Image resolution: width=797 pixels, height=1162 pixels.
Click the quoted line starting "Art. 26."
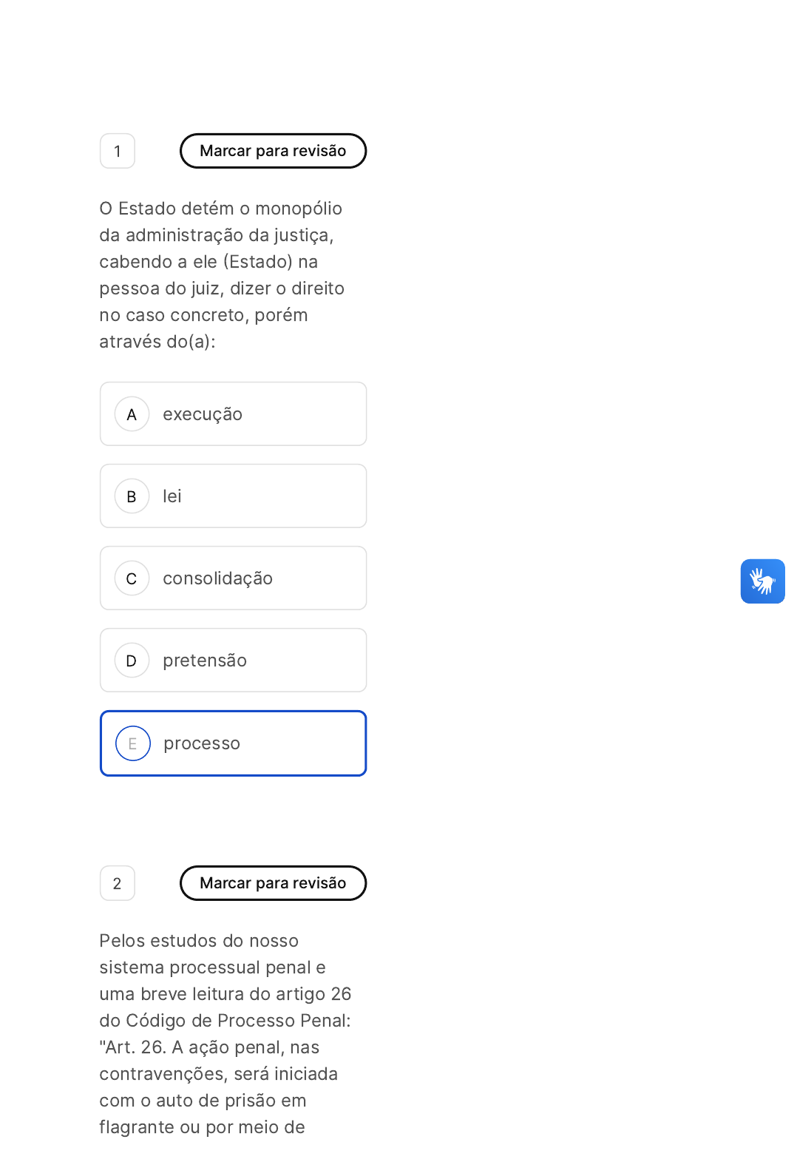coord(209,1047)
